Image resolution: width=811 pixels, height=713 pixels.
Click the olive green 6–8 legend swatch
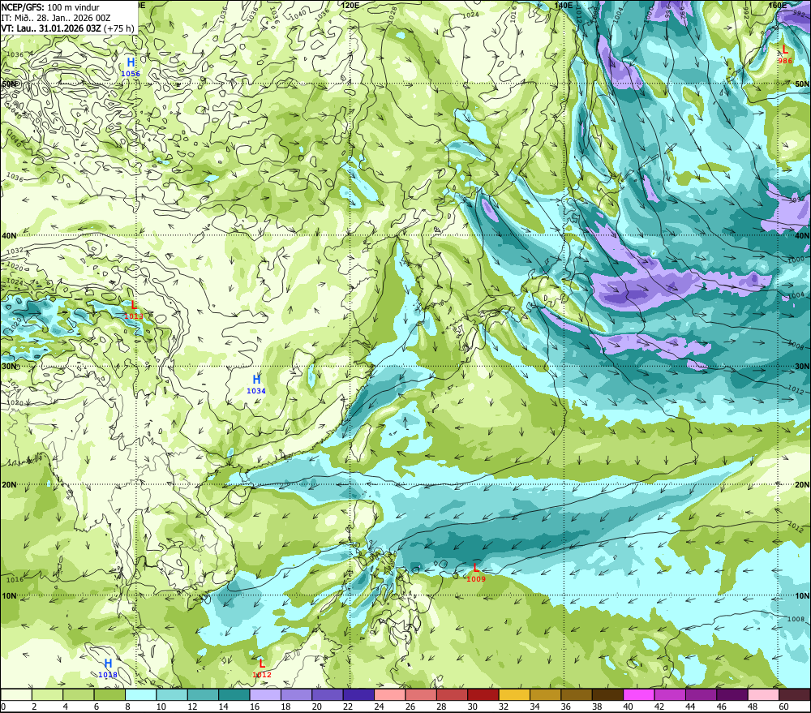pyautogui.click(x=109, y=695)
